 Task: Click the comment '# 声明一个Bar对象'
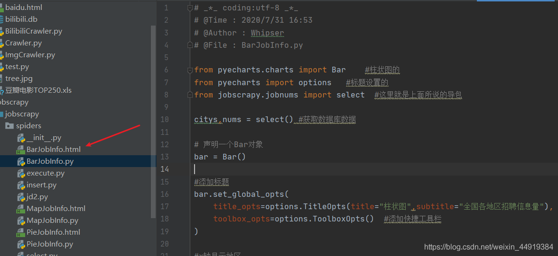tap(229, 144)
